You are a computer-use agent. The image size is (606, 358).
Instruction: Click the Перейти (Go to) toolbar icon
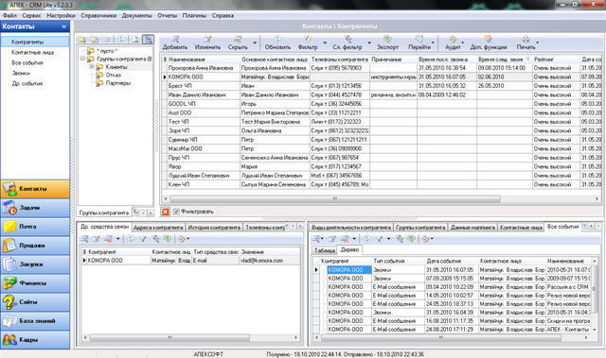(x=419, y=40)
